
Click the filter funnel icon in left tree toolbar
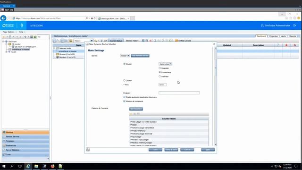(x=25, y=37)
